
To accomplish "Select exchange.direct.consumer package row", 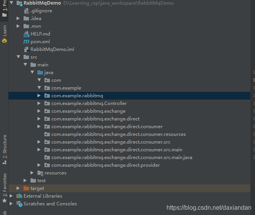I will pos(129,127).
